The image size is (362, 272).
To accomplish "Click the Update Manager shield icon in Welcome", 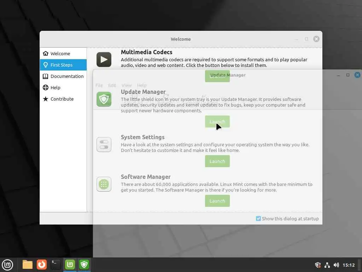I will tap(104, 99).
